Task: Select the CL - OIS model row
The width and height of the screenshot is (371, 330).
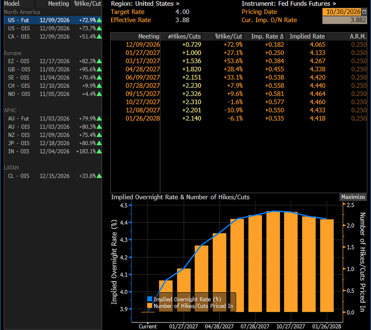Action: pyautogui.click(x=53, y=176)
